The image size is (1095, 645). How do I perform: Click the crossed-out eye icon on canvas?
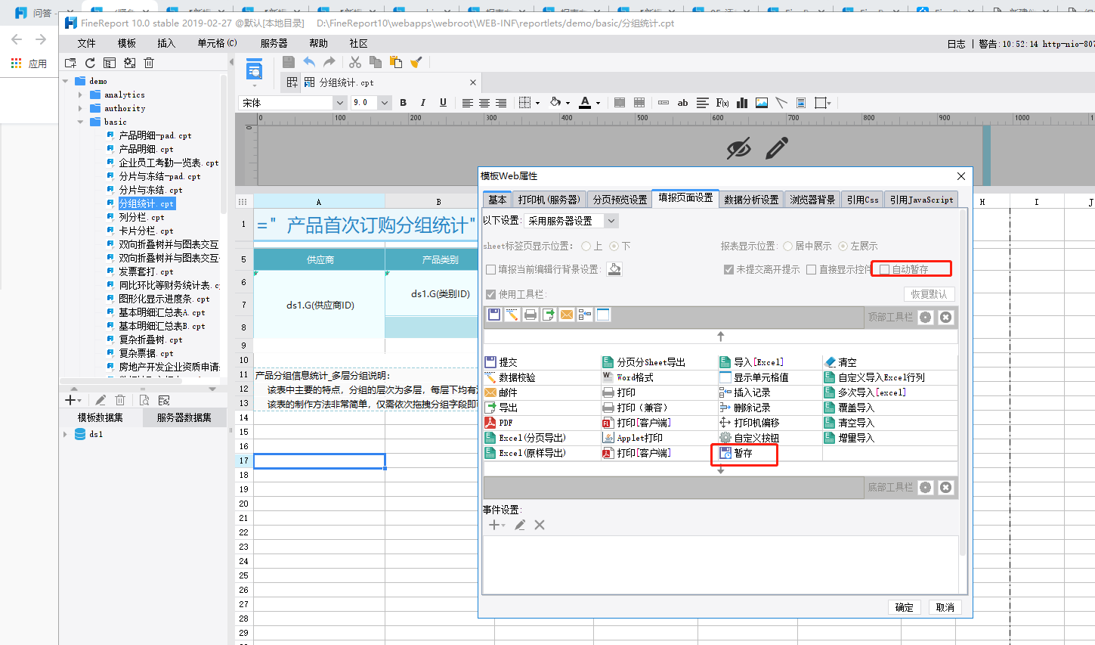pos(738,149)
